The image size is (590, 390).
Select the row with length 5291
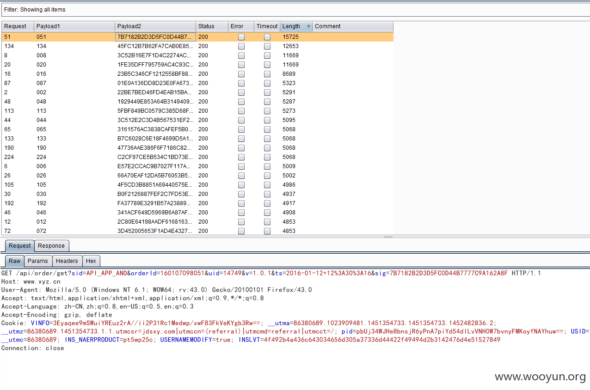tap(197, 92)
